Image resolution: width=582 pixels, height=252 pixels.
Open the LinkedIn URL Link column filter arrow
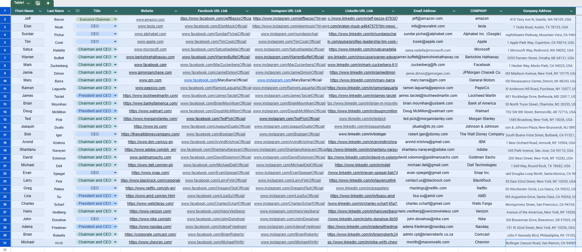393,11
